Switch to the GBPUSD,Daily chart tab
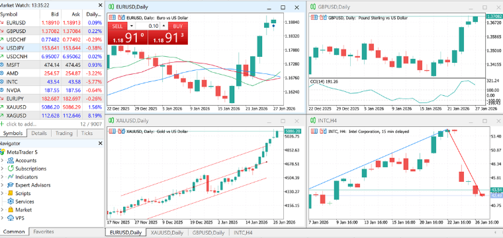 pos(208,233)
